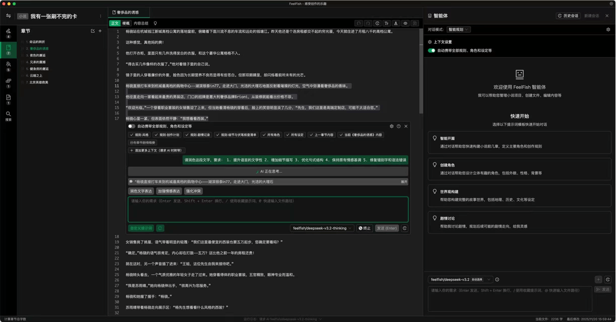
Task: Click the search icon in the left sidebar
Action: pos(8,115)
